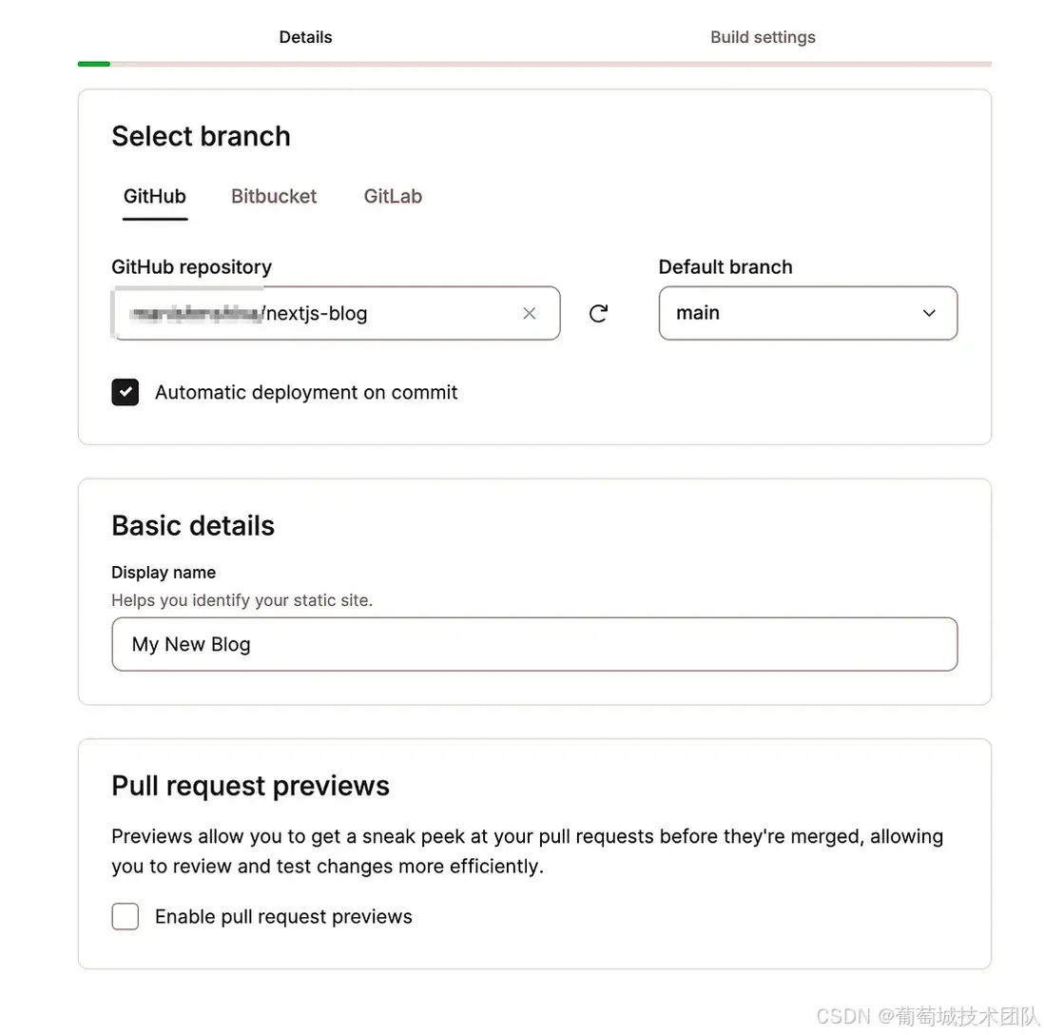Click the Automatic deployment on commit label
The image size is (1044, 1035).
pos(306,392)
